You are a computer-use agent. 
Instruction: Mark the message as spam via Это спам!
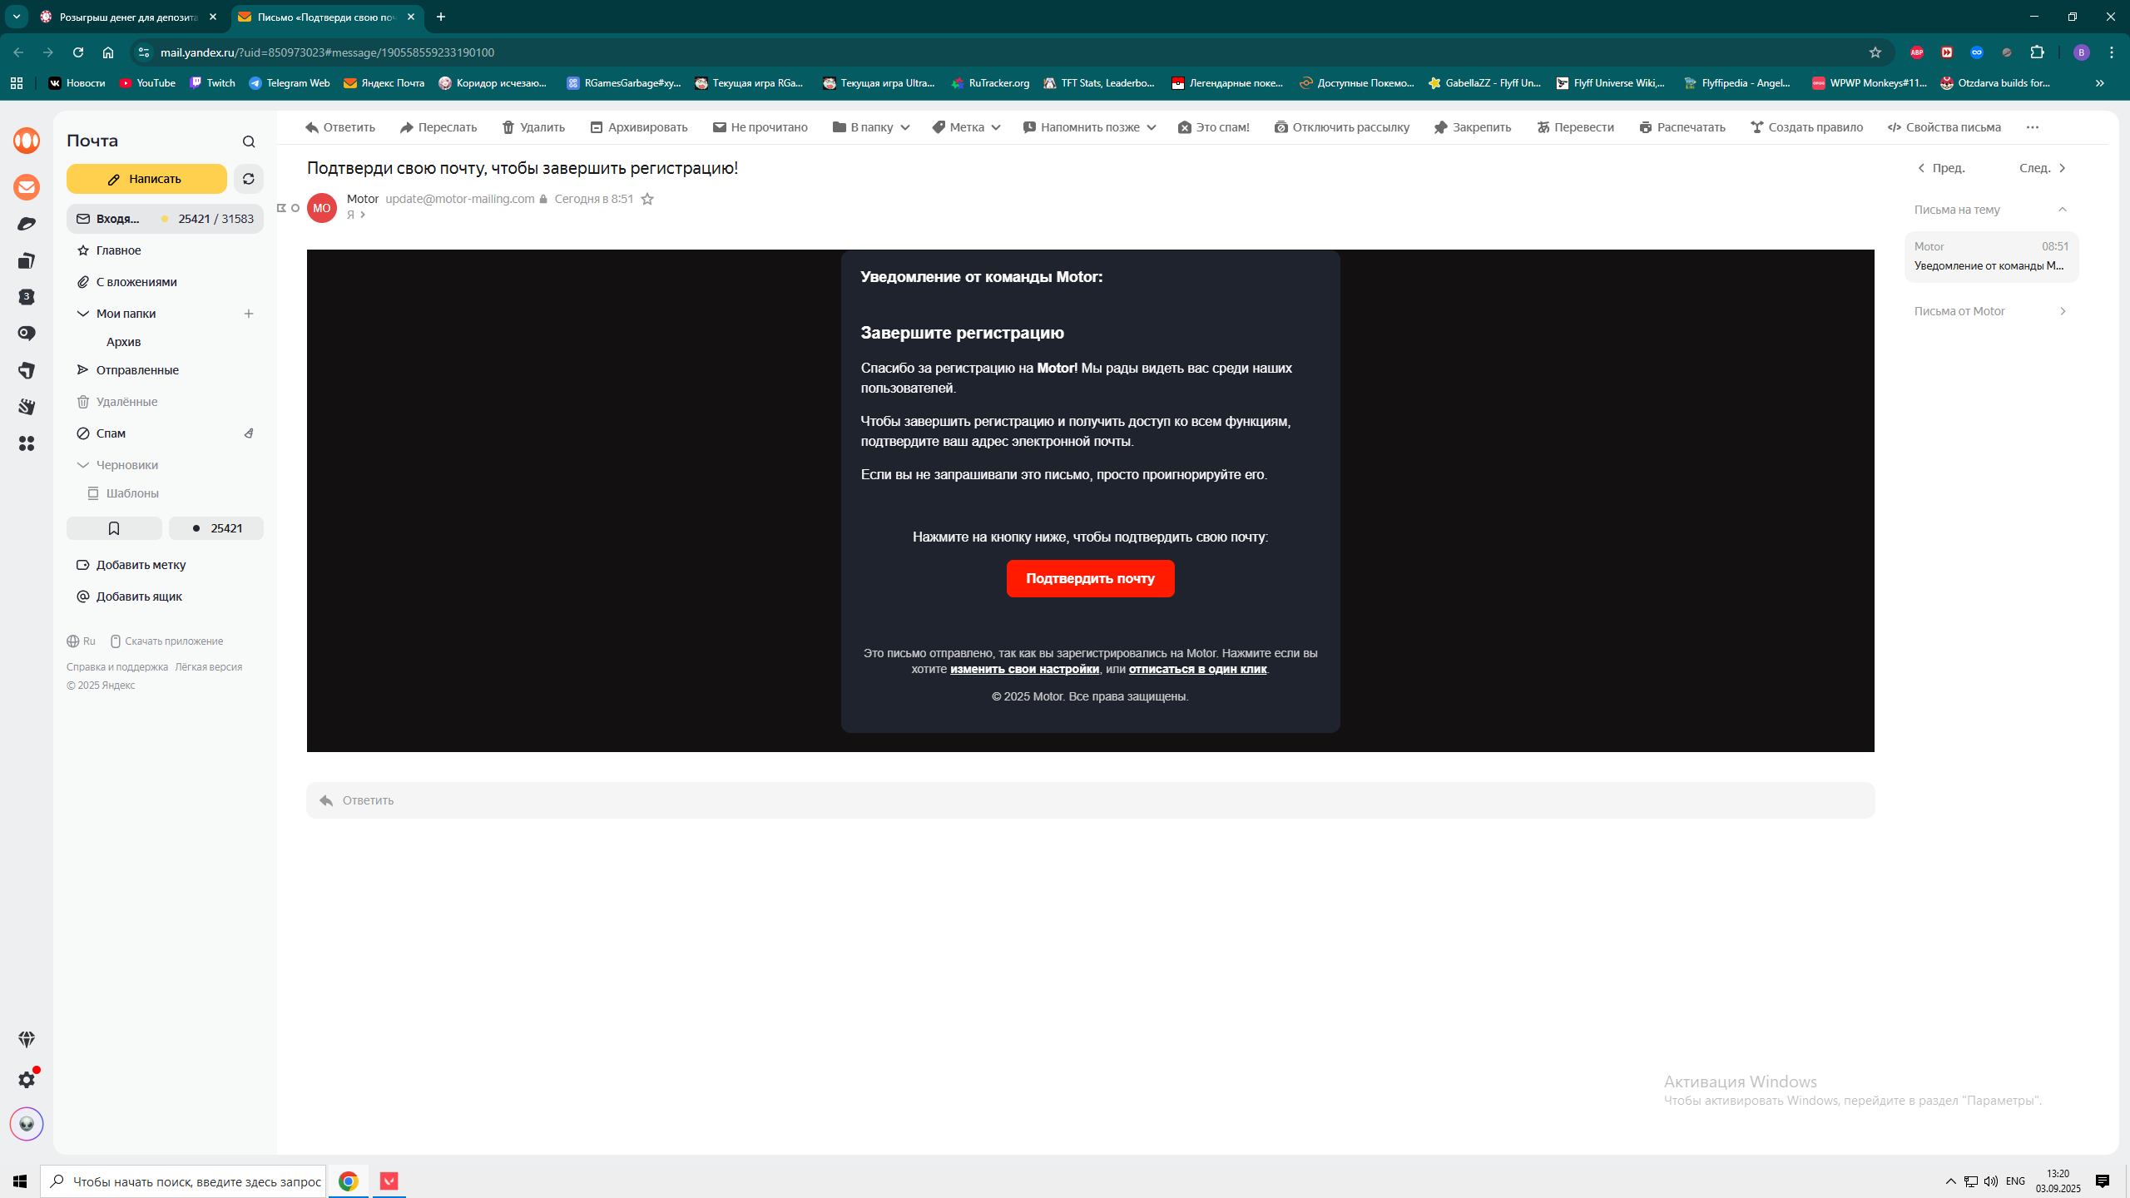(1213, 126)
